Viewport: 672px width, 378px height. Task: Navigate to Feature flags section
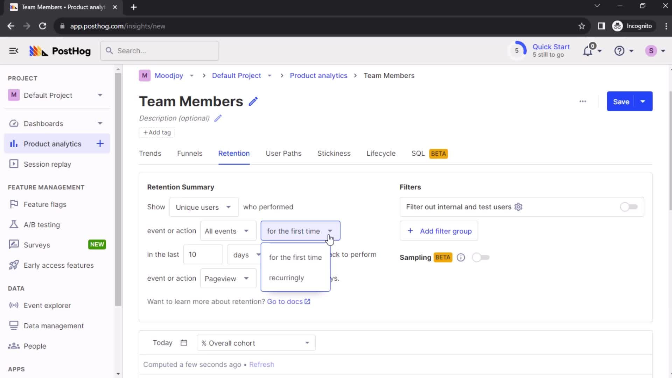45,204
